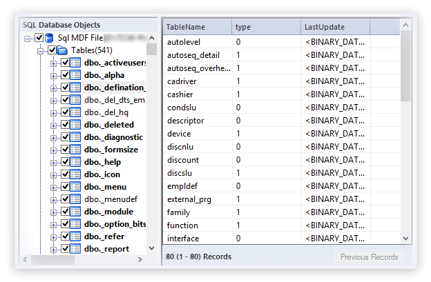Click the table icon beside dbo._help
Screen dimensions: 431x282
tap(76, 162)
